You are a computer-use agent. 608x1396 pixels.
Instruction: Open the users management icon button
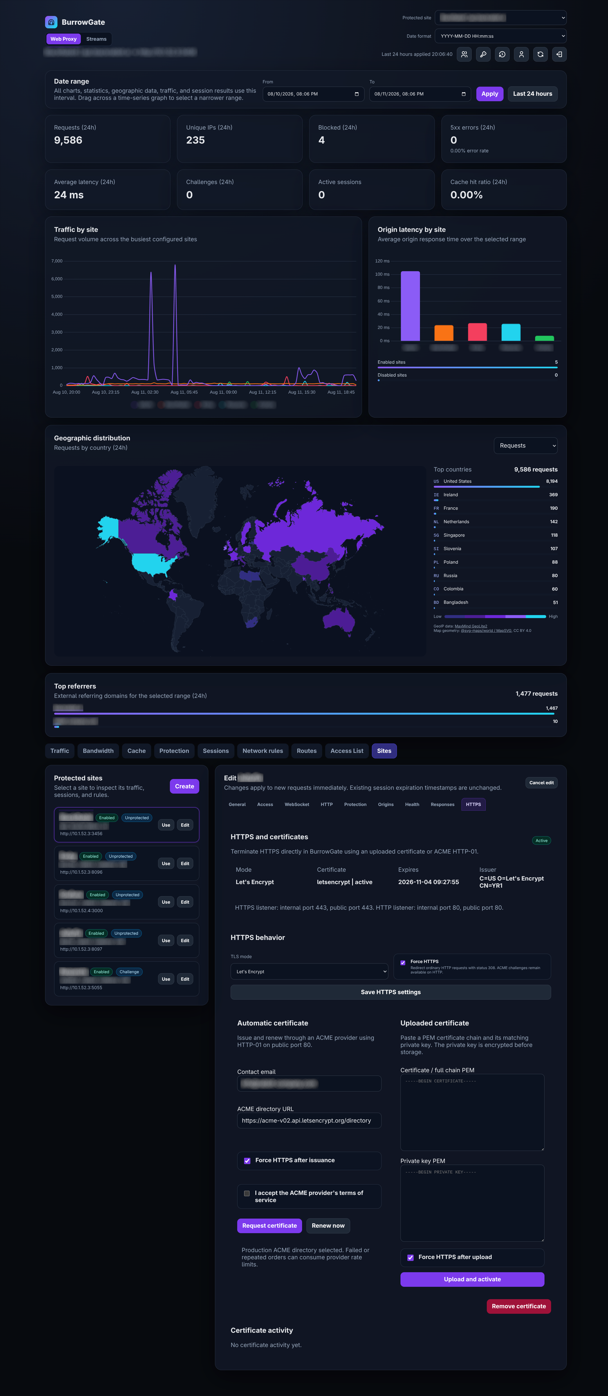[464, 54]
